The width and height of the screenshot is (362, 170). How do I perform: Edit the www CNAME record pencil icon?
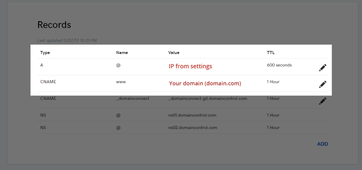click(322, 84)
